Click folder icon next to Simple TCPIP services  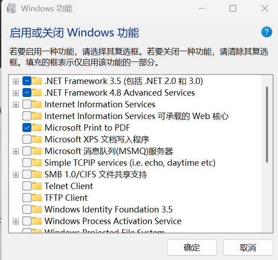37,163
